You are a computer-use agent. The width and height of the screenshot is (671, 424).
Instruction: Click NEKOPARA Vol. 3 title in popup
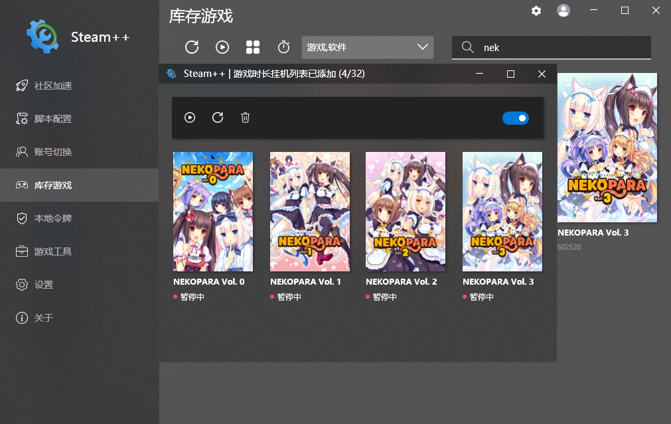(498, 282)
